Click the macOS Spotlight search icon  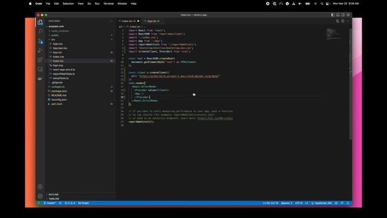(x=322, y=4)
